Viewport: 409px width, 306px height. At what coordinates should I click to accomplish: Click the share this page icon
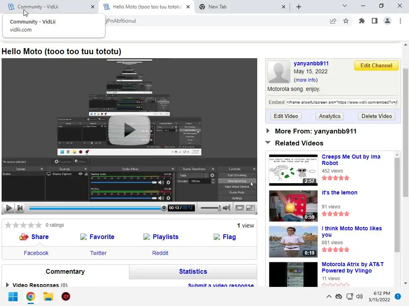pos(333,21)
